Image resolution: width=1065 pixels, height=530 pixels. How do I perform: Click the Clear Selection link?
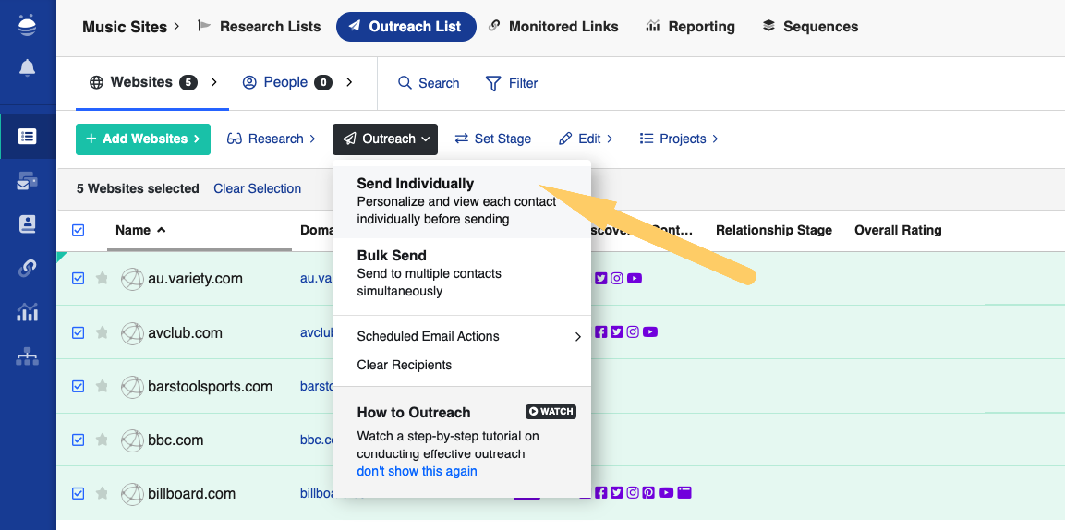[257, 188]
